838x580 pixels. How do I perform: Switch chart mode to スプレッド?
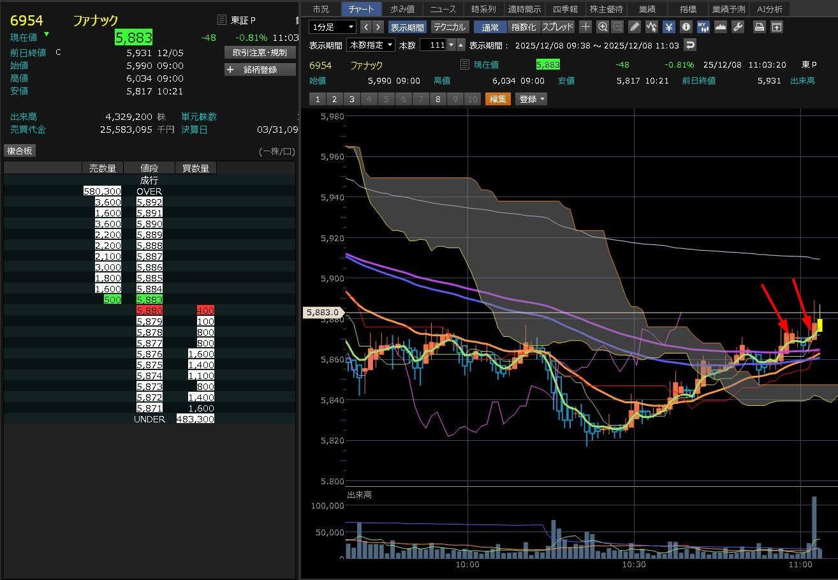(557, 27)
